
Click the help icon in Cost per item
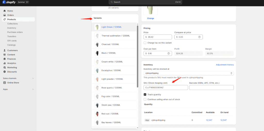click(169, 54)
